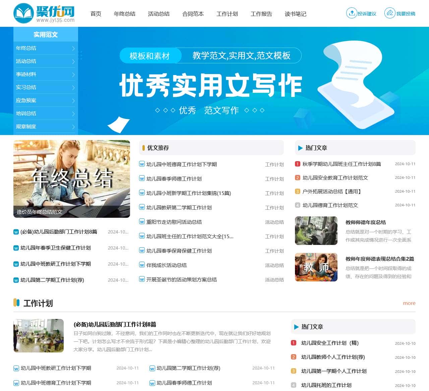Expand the 活动总结 sidebar chevron
Image resolution: width=429 pixels, height=391 pixels.
point(73,61)
